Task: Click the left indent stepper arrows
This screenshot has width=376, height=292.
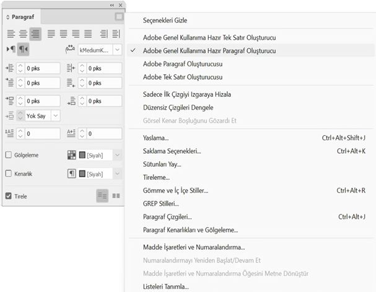Action: tap(20, 68)
